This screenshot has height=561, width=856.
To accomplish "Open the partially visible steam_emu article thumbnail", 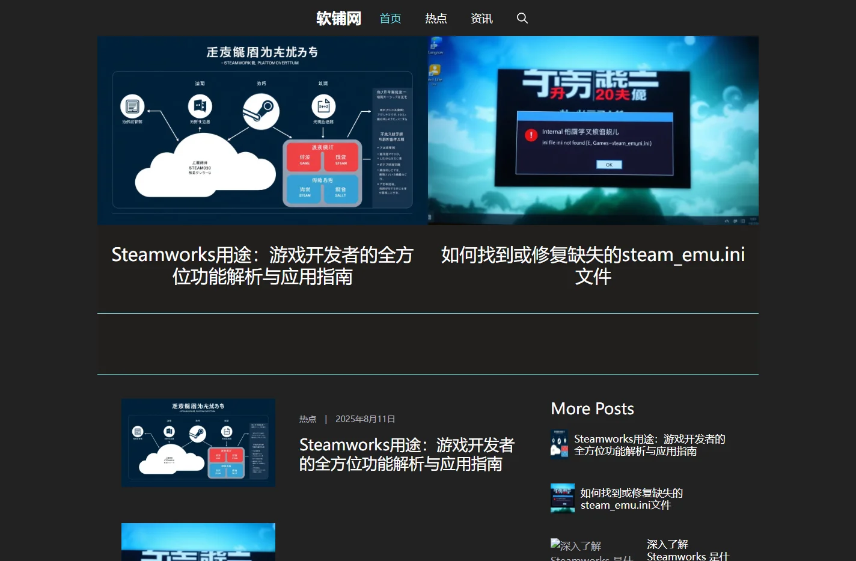I will pyautogui.click(x=198, y=542).
